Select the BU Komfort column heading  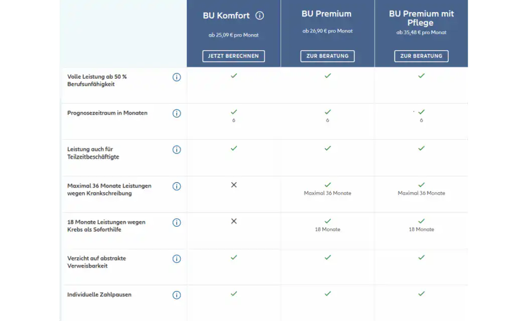(226, 16)
